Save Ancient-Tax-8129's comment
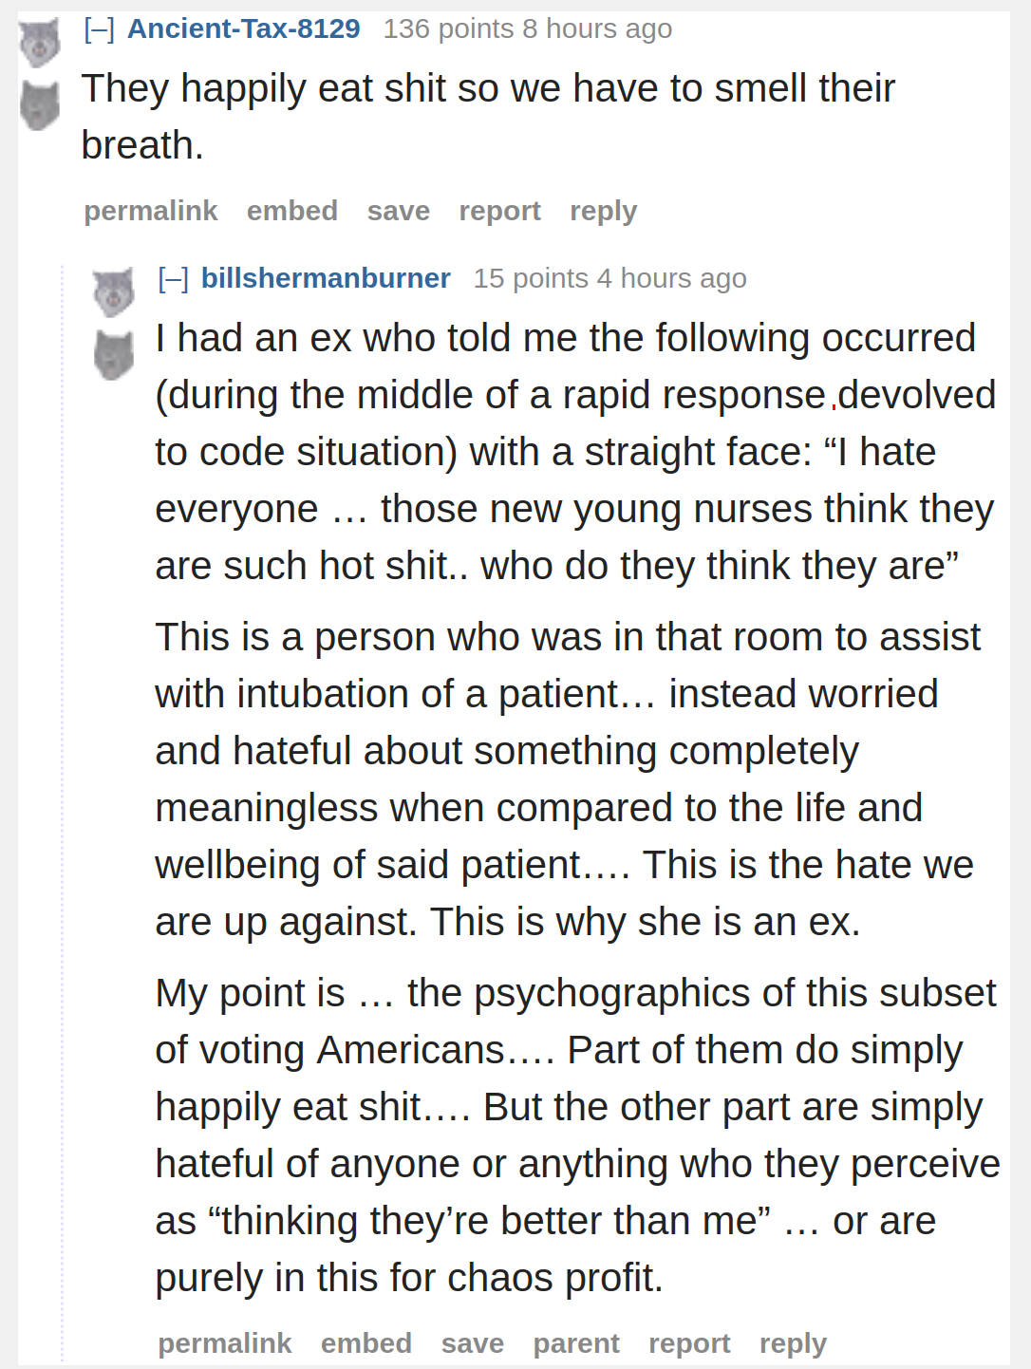 (x=399, y=211)
